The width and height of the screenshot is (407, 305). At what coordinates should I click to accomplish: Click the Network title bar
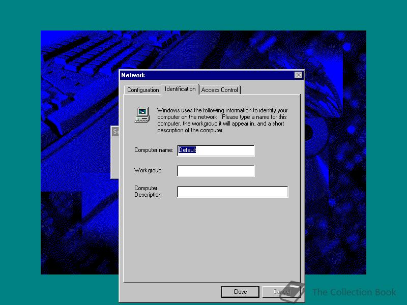211,75
